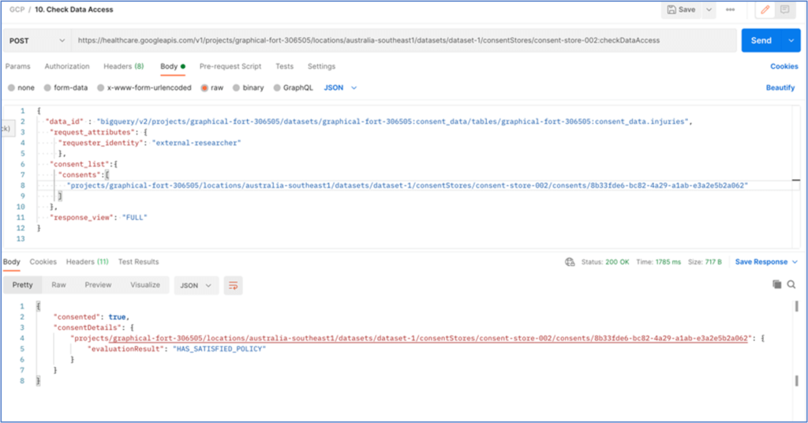Open the request Cookies link
808x423 pixels.
coord(784,66)
